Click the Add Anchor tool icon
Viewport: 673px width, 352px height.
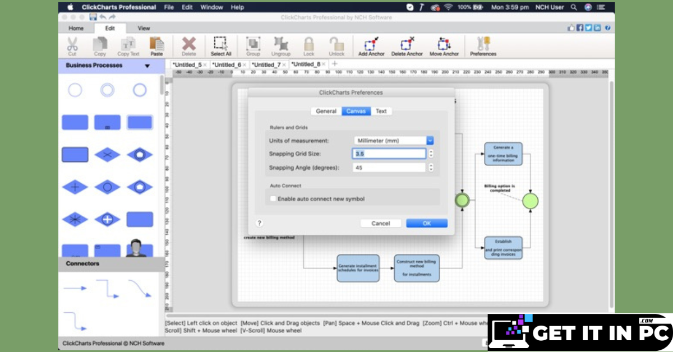[372, 44]
